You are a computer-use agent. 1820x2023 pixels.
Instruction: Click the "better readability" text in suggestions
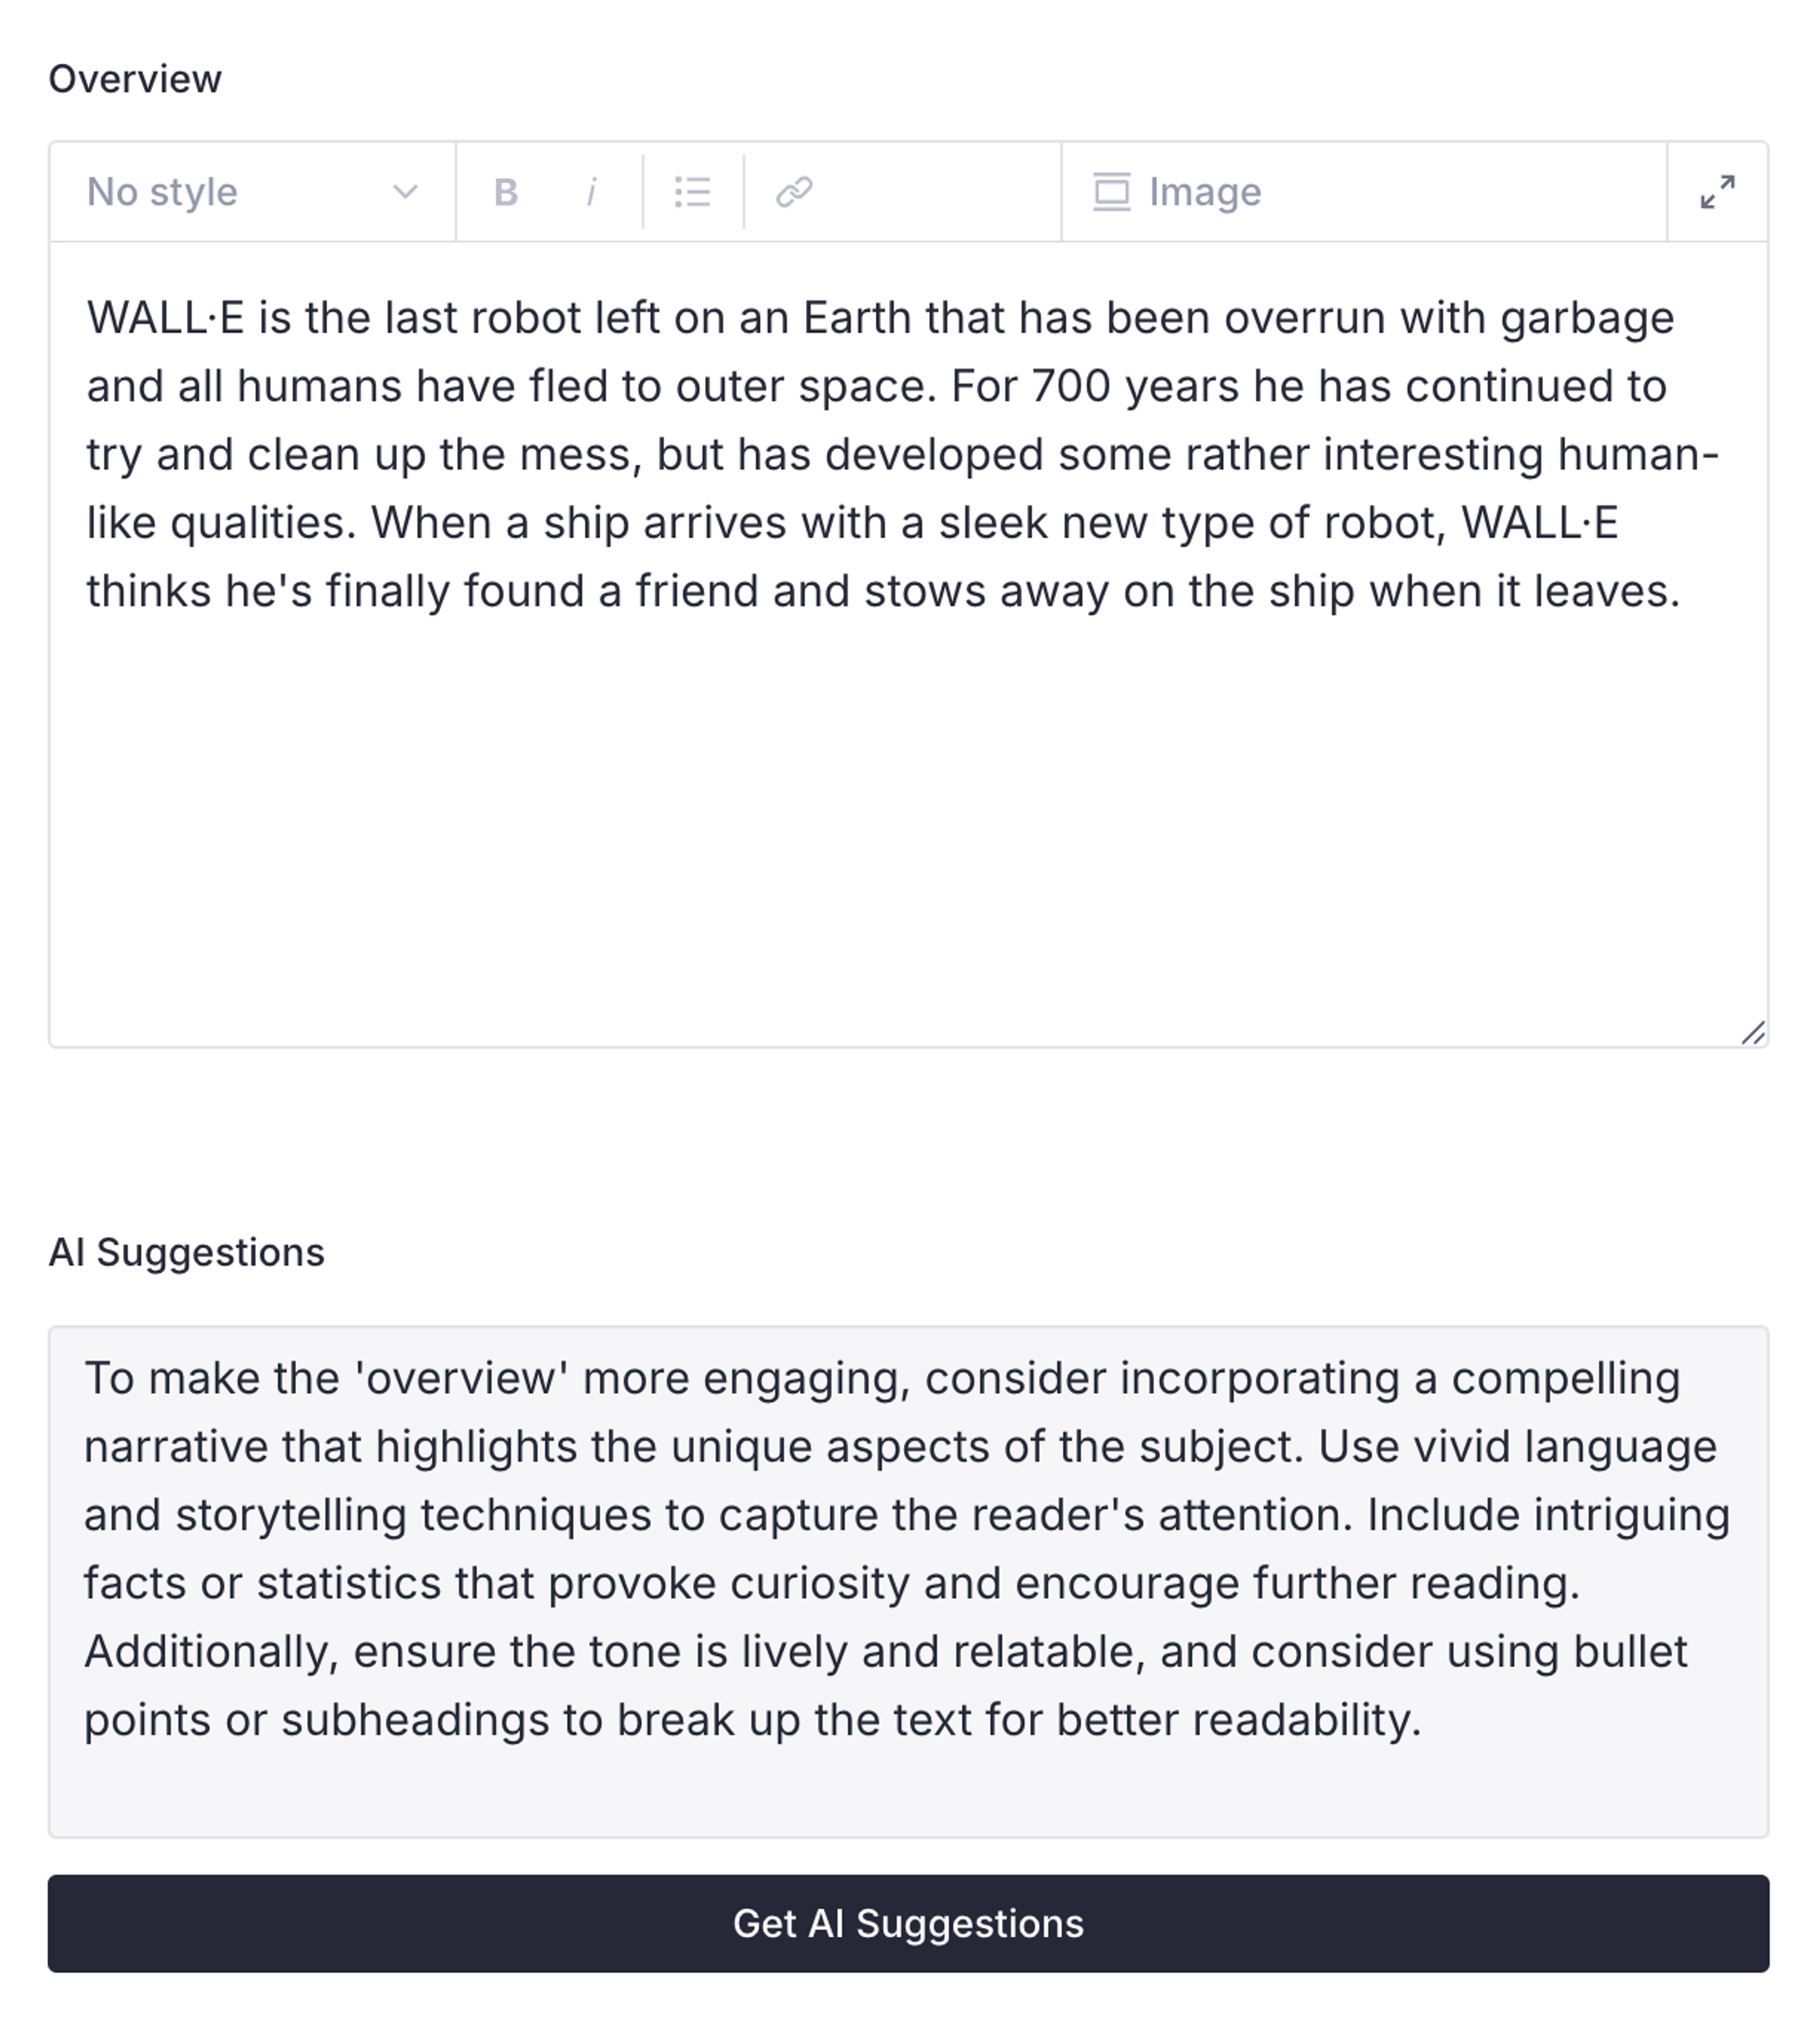1238,1720
